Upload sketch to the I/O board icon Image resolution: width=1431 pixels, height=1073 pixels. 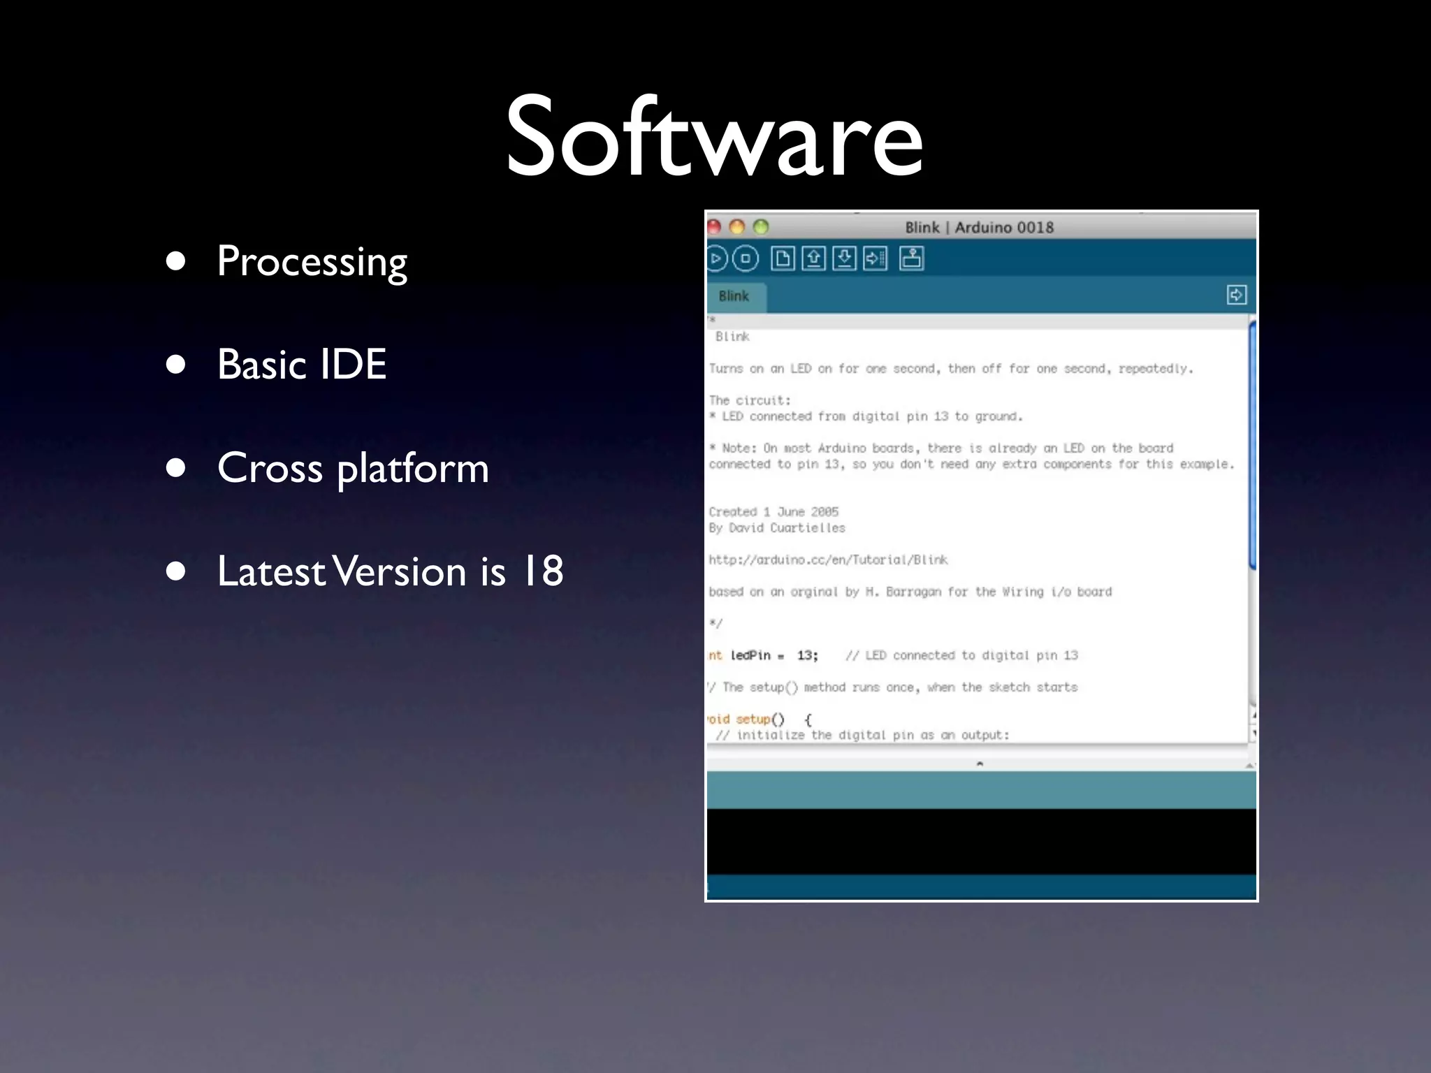[876, 258]
